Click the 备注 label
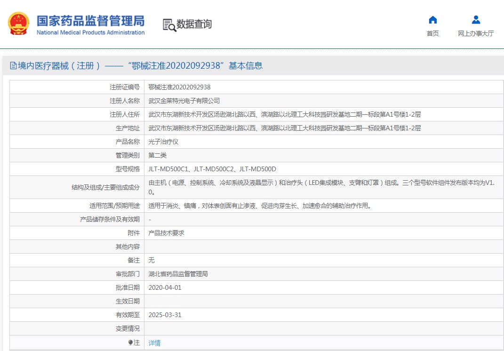This screenshot has width=504, height=351. click(134, 260)
